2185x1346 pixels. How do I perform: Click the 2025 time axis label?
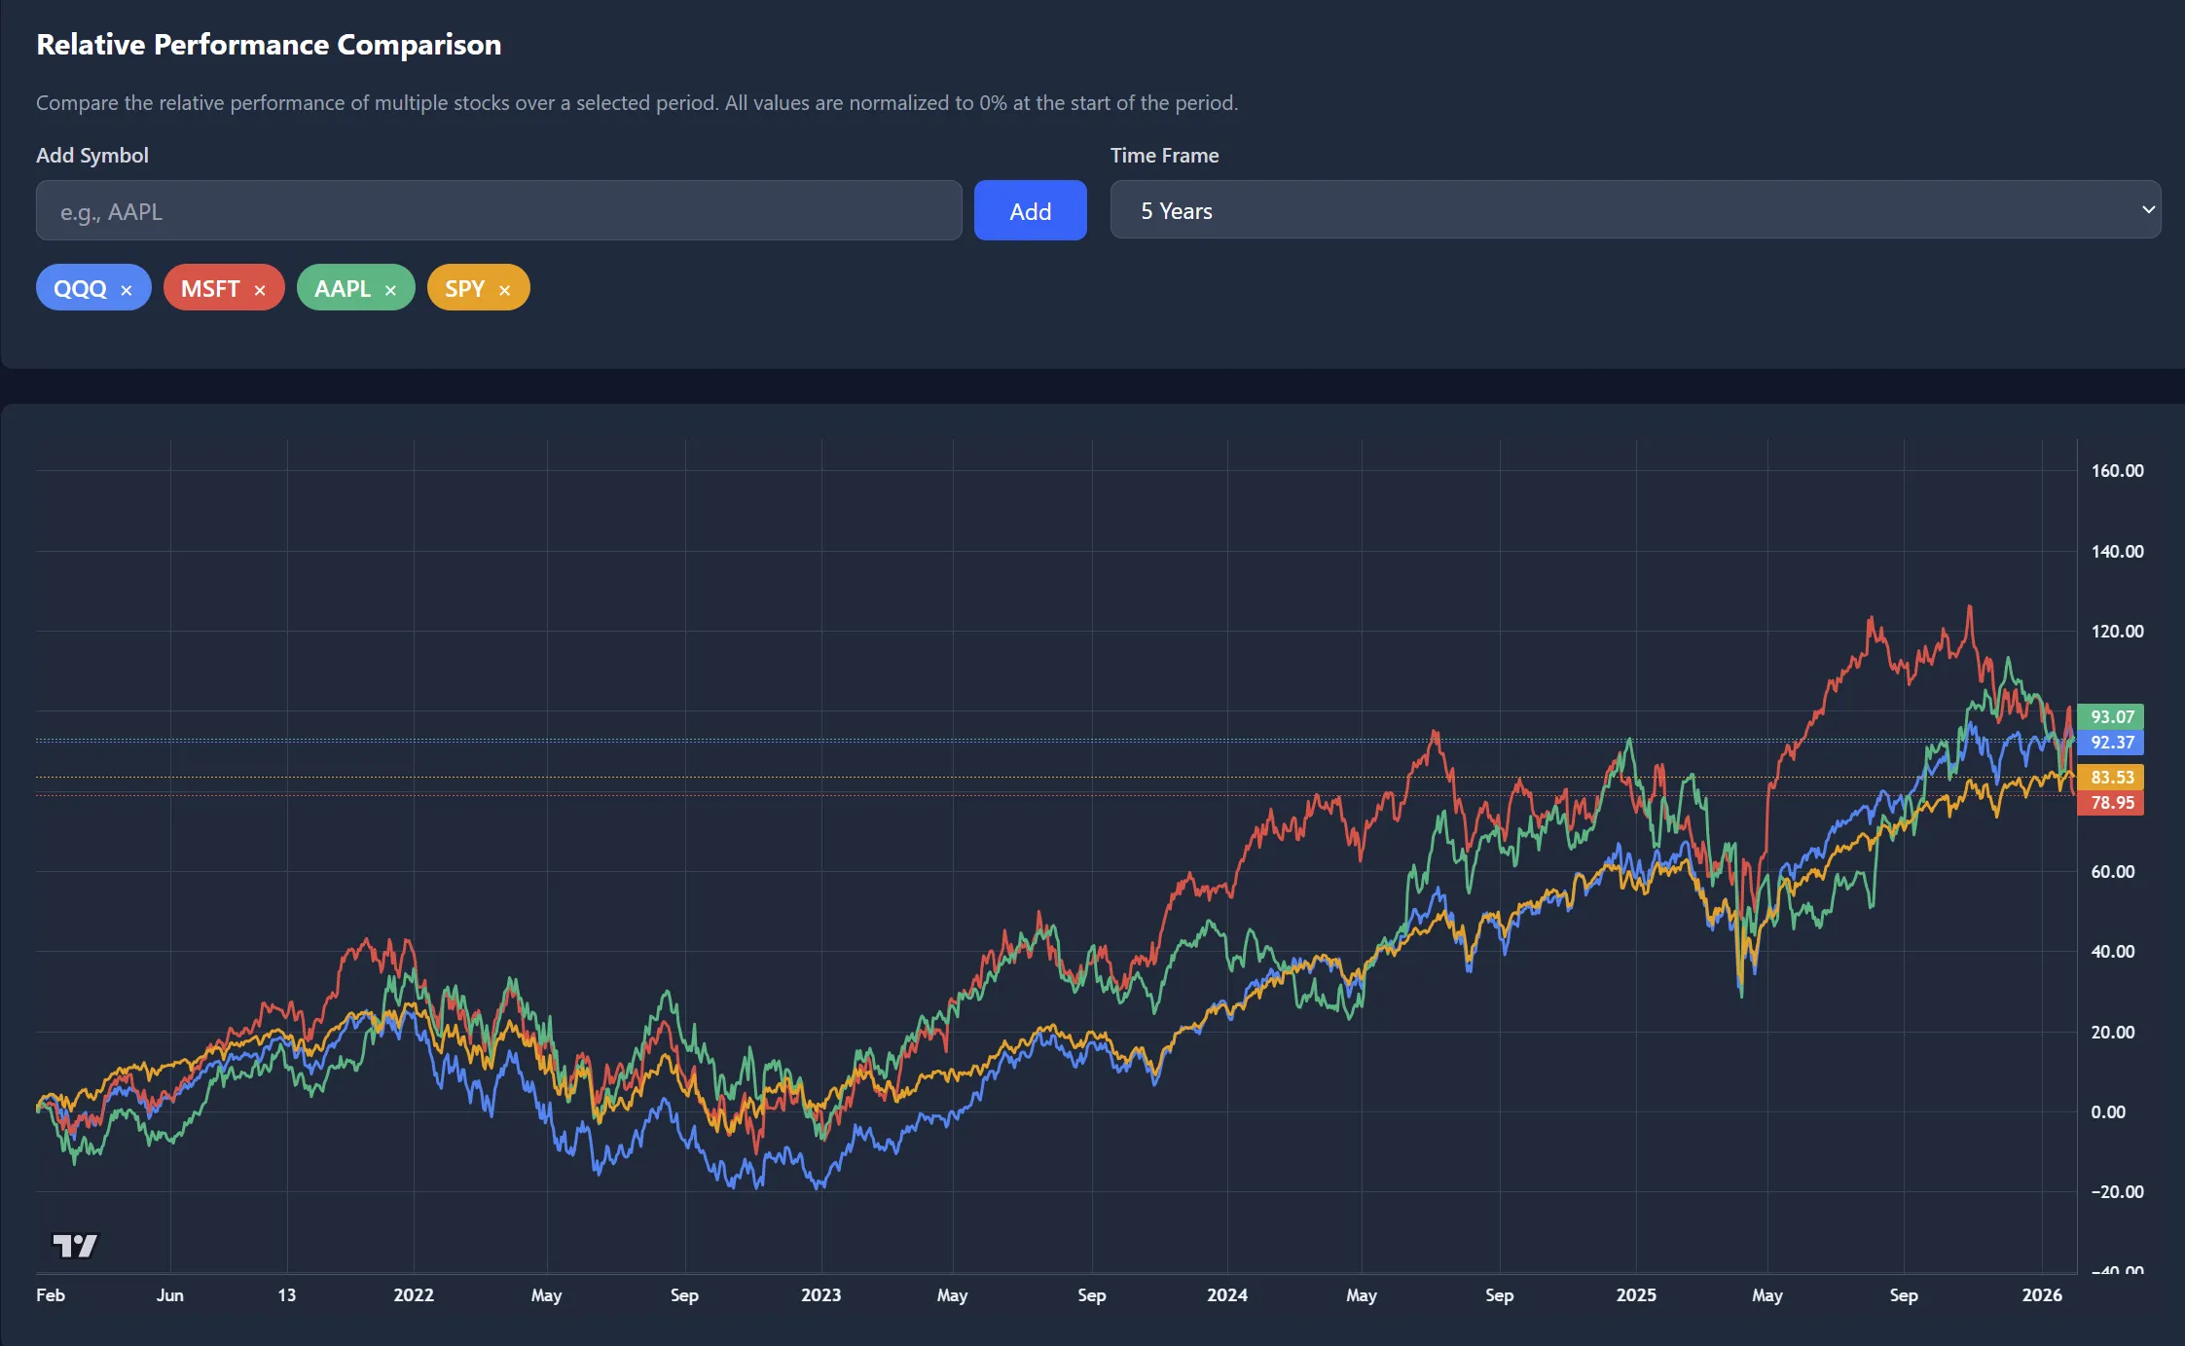tap(1636, 1294)
